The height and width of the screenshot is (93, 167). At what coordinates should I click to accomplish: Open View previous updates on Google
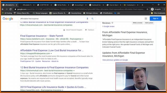click(115, 60)
